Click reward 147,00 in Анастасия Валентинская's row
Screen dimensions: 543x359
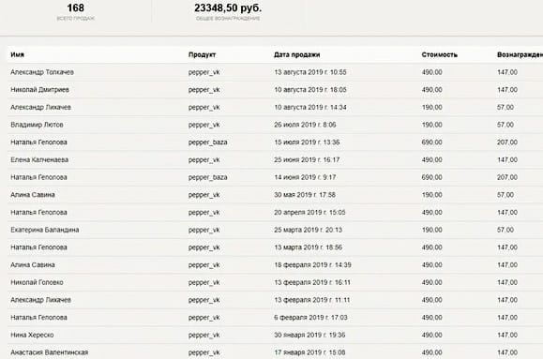pos(507,352)
